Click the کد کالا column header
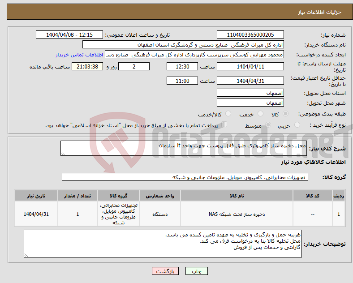Viewport: 353px width, 283px height. tap(313, 196)
